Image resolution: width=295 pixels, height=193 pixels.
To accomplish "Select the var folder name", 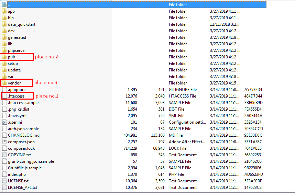I will point(11,77).
